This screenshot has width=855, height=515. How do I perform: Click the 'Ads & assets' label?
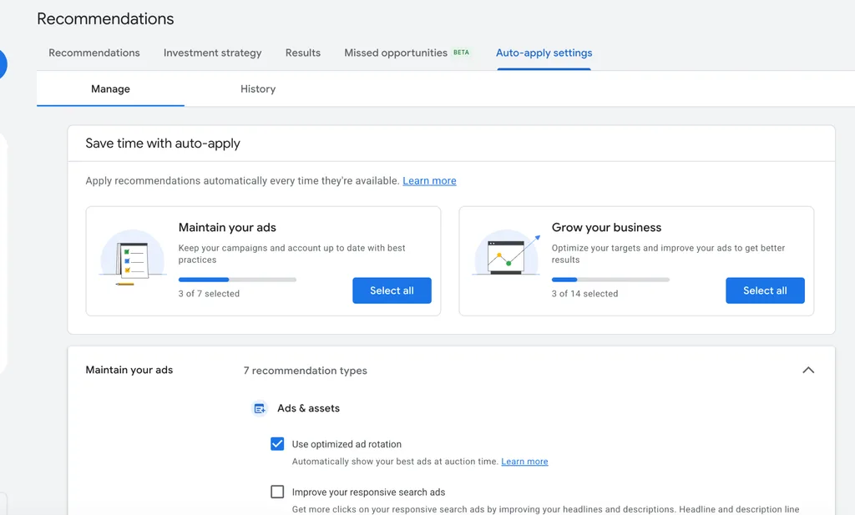pos(308,408)
